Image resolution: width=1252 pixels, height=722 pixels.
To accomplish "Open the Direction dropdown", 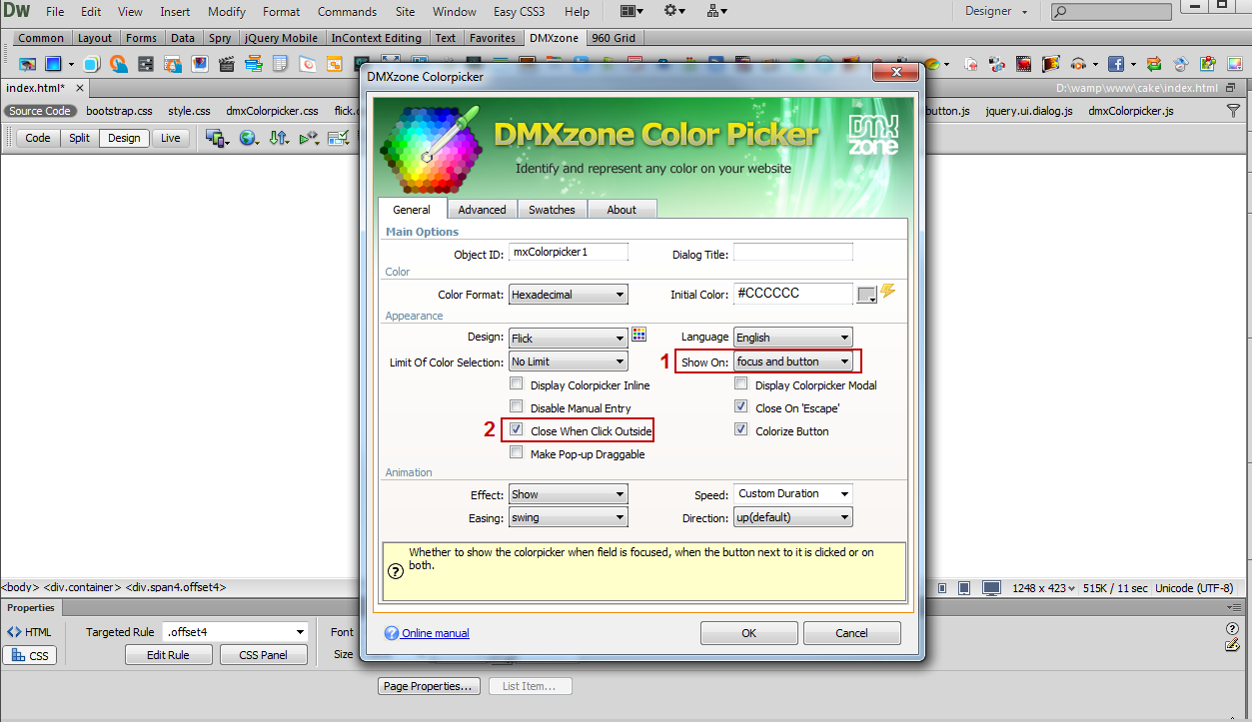I will [x=793, y=517].
